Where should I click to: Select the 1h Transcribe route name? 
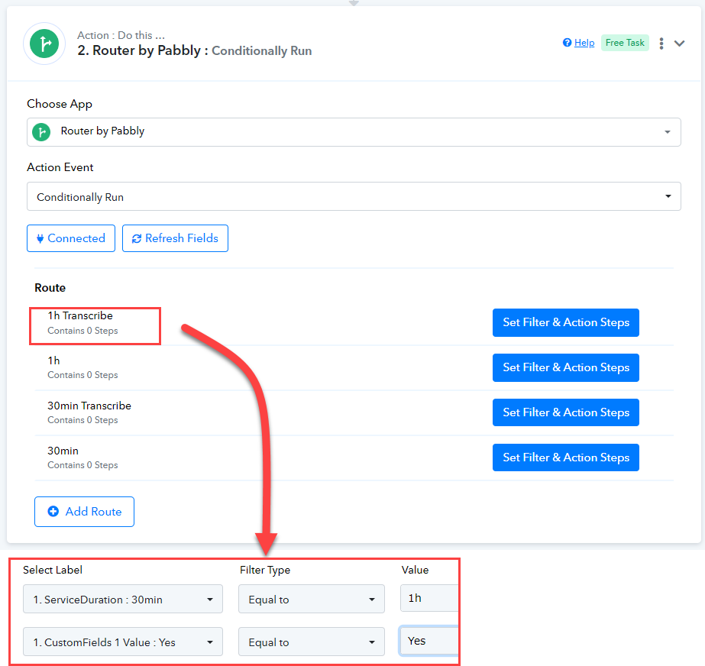tap(80, 315)
